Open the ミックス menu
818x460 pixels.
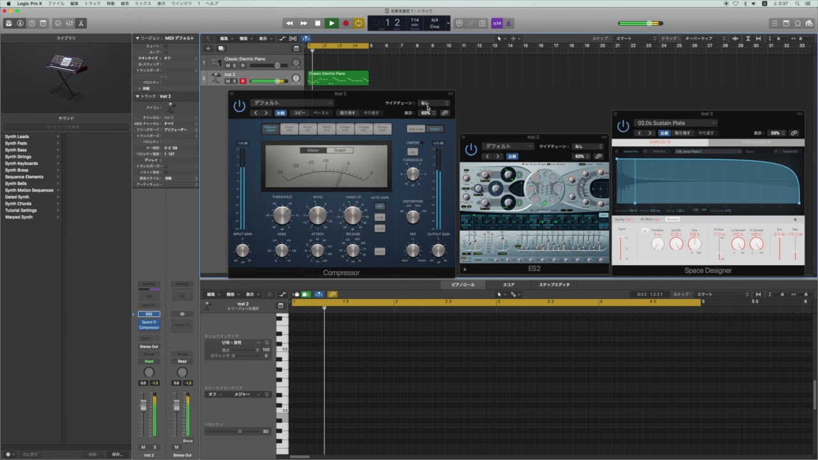(x=143, y=3)
